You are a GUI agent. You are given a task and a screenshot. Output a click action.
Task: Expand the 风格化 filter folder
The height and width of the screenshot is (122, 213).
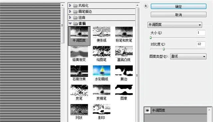(70, 5)
